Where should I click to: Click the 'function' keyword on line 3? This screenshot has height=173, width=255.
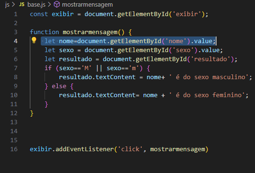(45, 32)
